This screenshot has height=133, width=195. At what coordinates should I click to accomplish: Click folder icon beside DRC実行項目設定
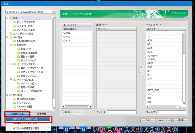15,41
